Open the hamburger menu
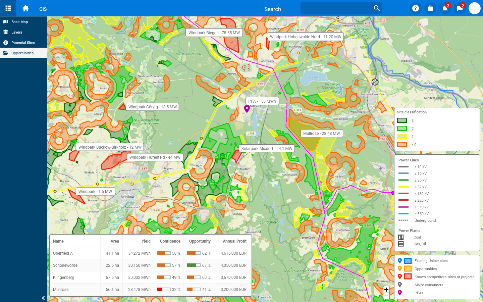Screen dimensions: 483x302 click(x=8, y=8)
